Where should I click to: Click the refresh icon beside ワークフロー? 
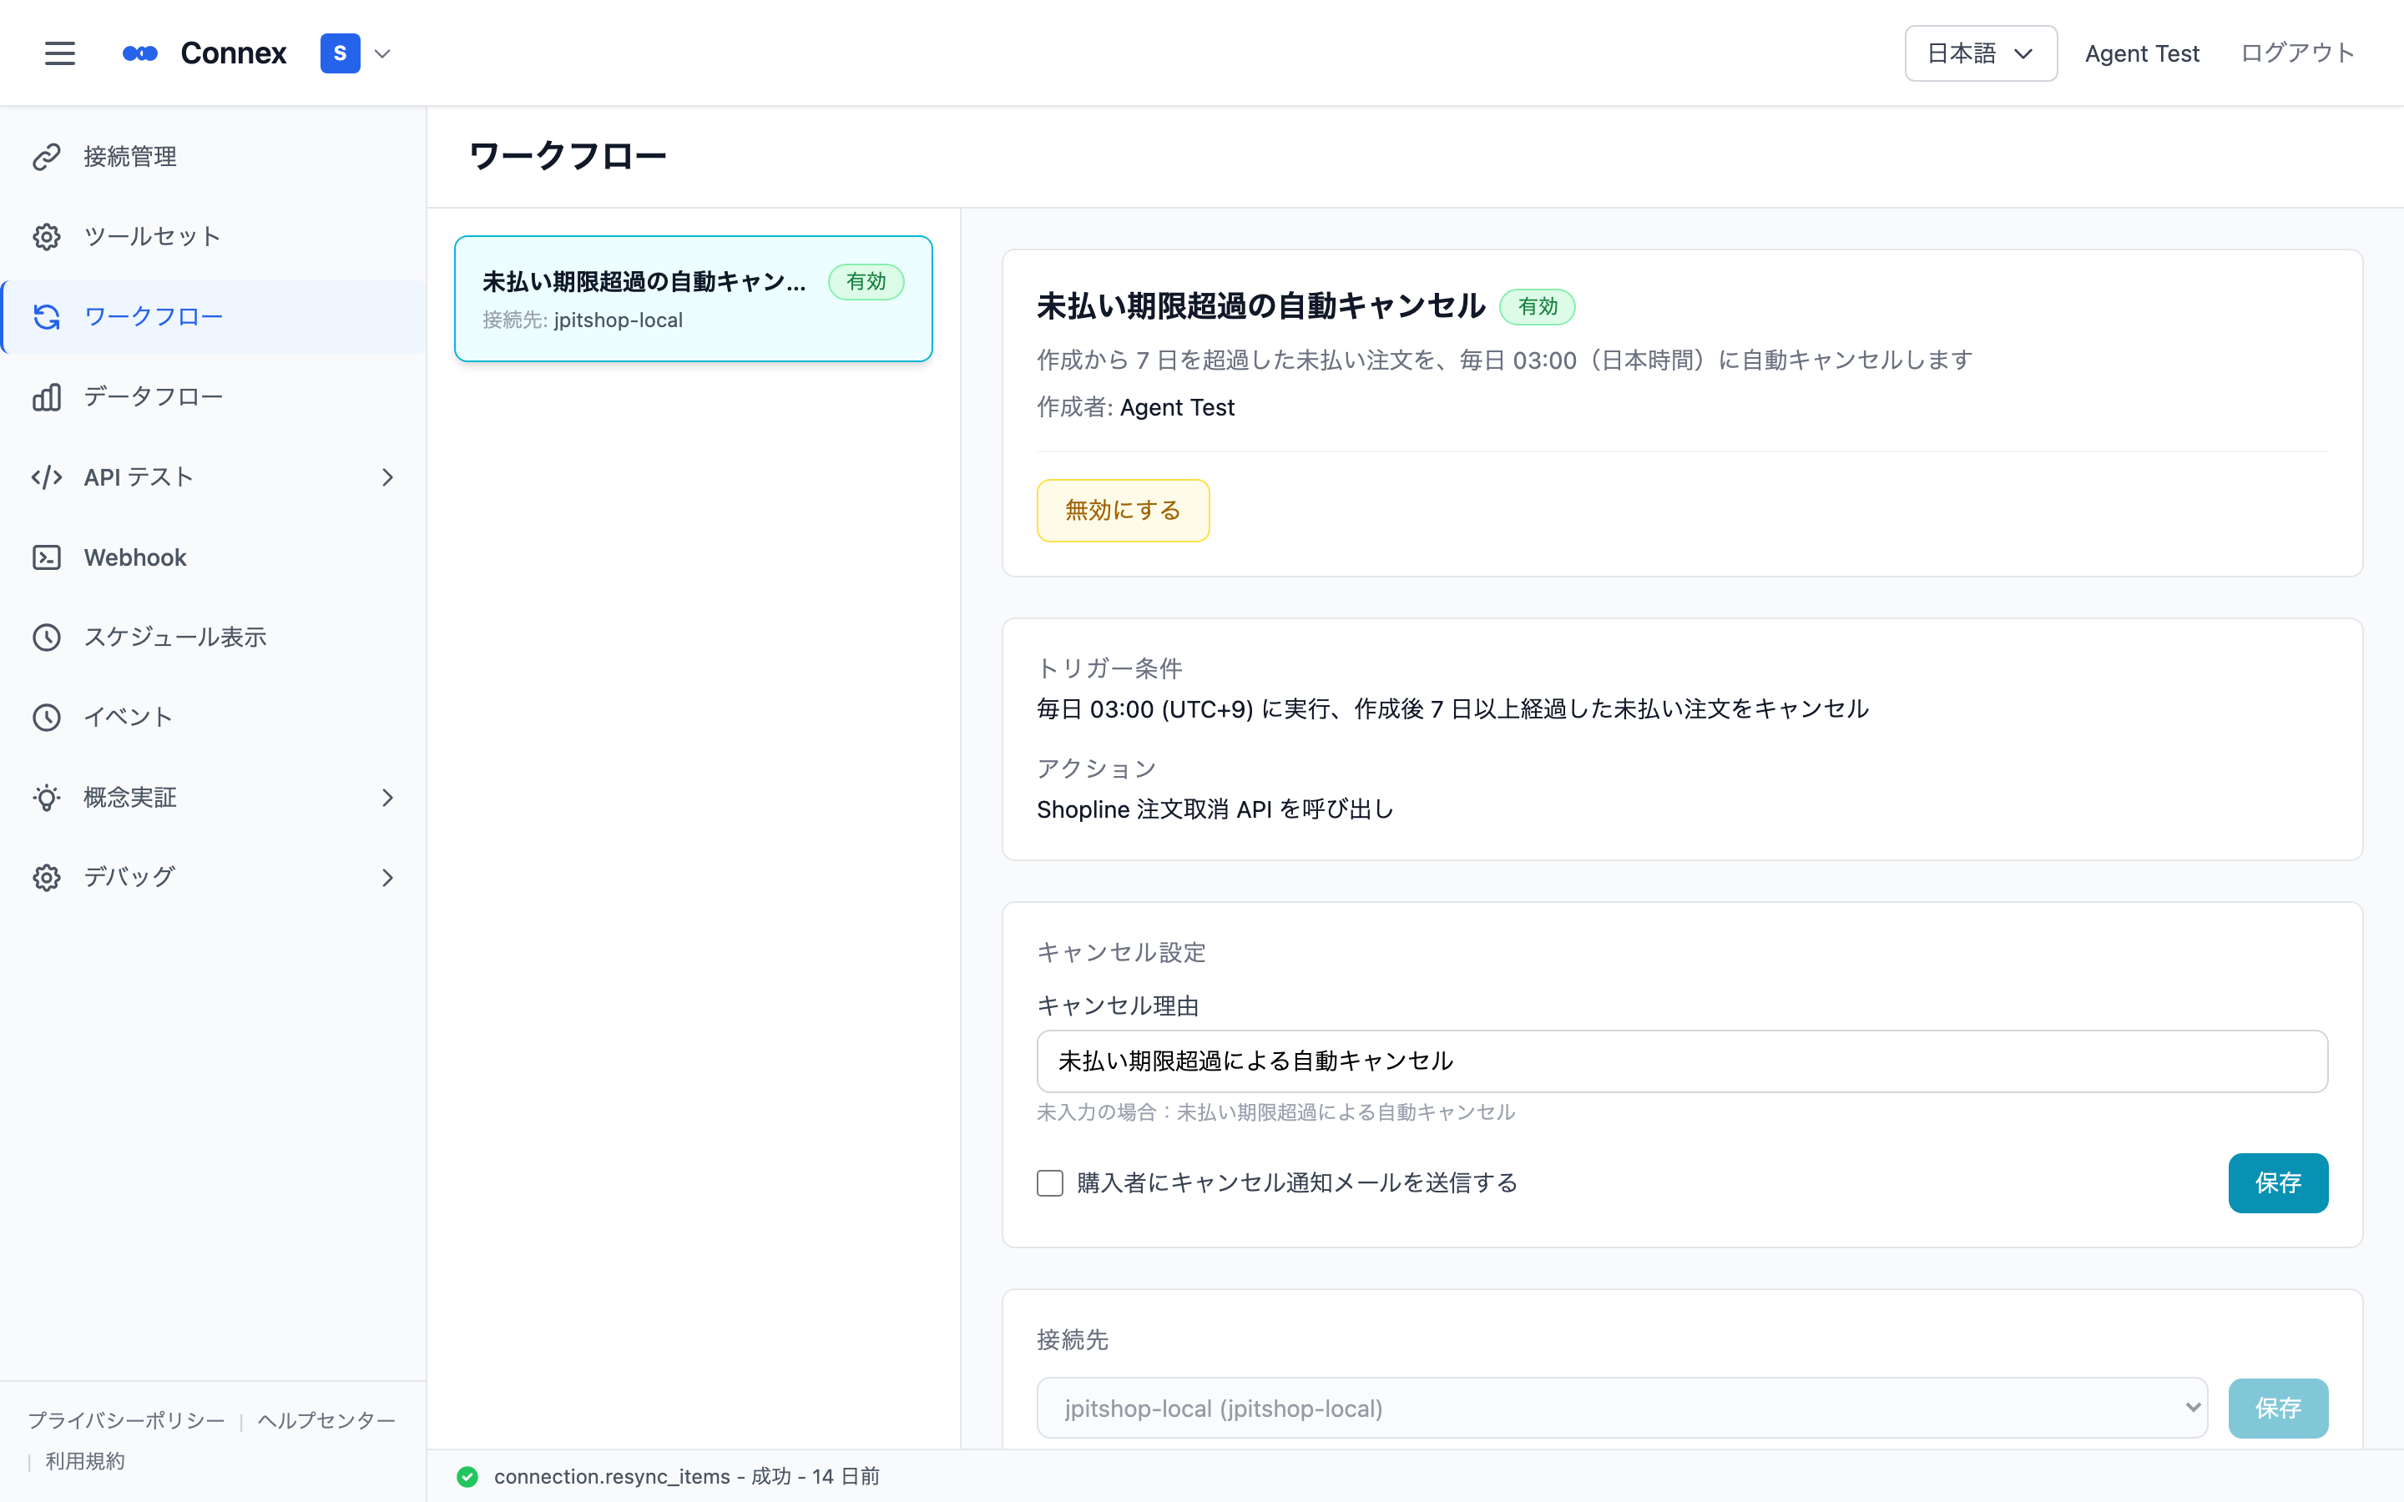47,317
